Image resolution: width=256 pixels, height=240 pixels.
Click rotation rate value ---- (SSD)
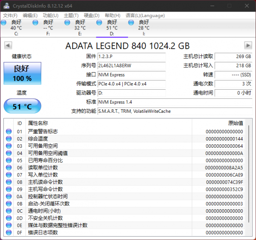pos(233,75)
